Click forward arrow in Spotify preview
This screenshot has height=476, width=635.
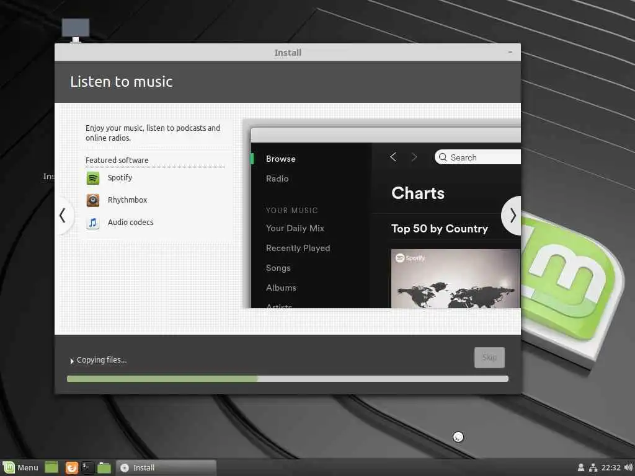pyautogui.click(x=414, y=157)
